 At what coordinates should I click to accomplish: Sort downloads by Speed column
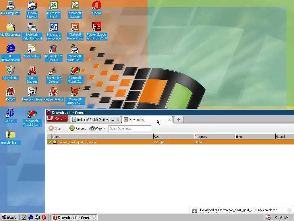point(285,137)
